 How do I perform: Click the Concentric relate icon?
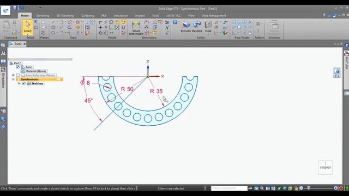click(x=111, y=22)
